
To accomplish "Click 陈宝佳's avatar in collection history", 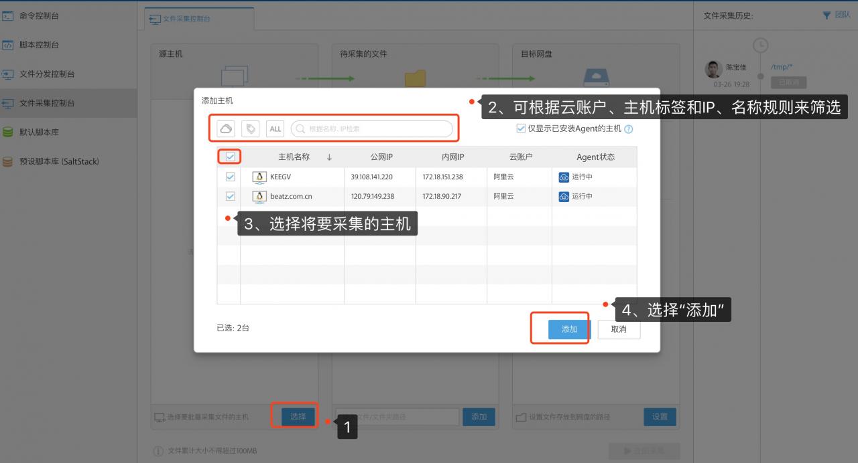I will [713, 69].
